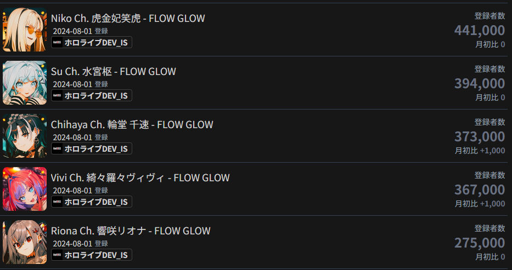Click the Su Ch. 水宮枢 channel title
512x270 pixels.
tap(113, 71)
